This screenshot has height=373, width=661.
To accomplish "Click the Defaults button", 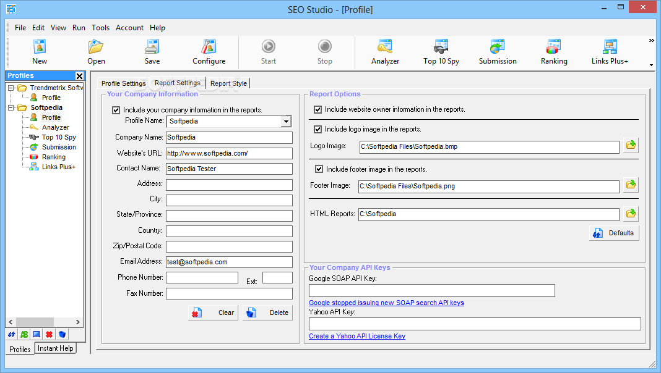I will pyautogui.click(x=614, y=233).
